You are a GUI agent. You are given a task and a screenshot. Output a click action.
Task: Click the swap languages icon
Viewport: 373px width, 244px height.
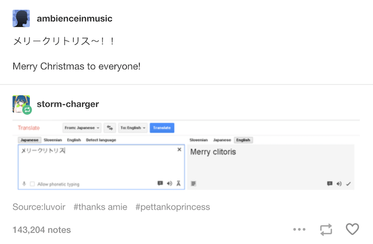coord(110,128)
